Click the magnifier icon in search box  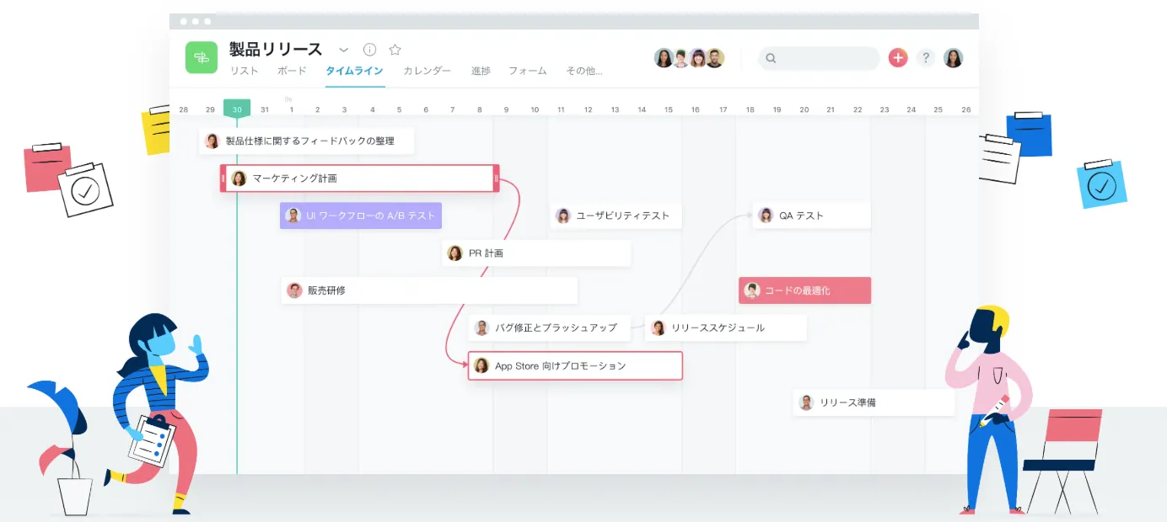pyautogui.click(x=771, y=58)
